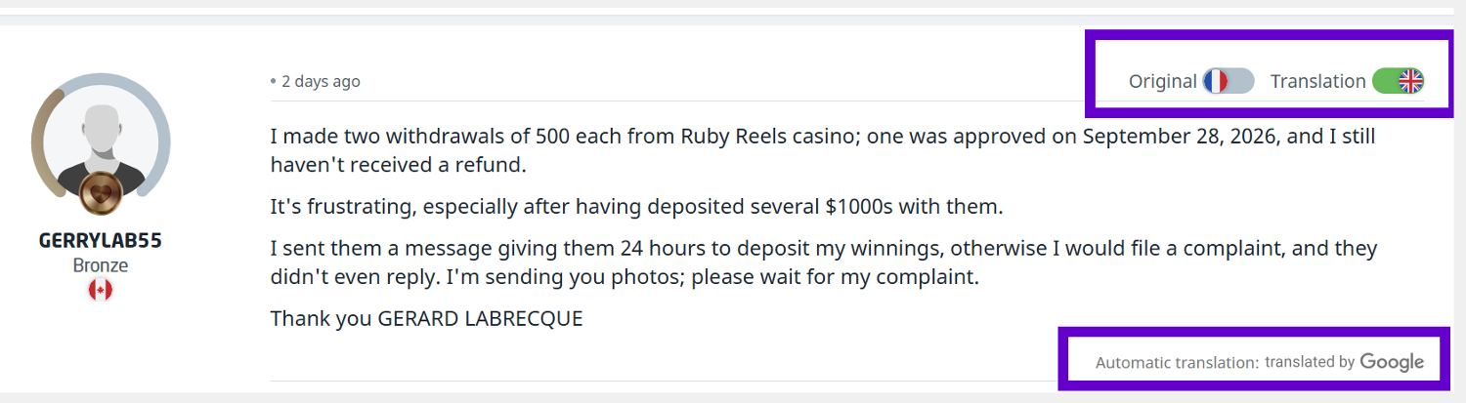Click the '2 days ago' timestamp
Screen dimensions: 1466x403
pos(321,81)
